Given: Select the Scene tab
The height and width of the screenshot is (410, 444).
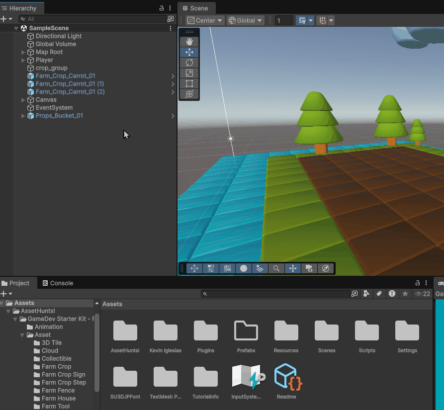Looking at the screenshot, I should tap(196, 8).
